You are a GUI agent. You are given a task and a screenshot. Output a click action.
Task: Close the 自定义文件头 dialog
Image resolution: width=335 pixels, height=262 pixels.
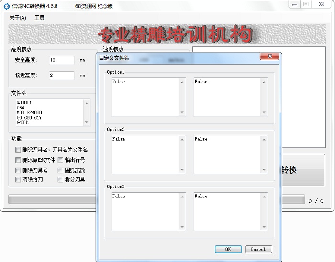(x=269, y=57)
